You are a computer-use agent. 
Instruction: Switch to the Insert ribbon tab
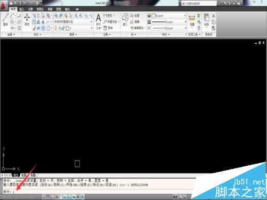point(21,9)
